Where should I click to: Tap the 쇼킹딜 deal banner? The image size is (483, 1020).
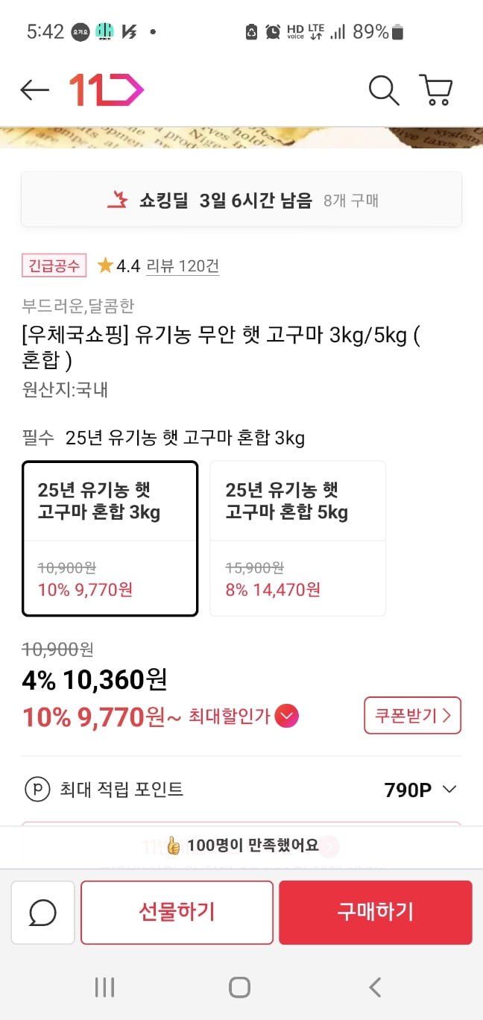pyautogui.click(x=241, y=200)
